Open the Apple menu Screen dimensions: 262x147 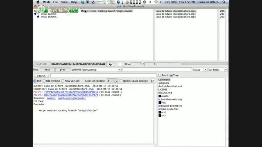click(38, 2)
